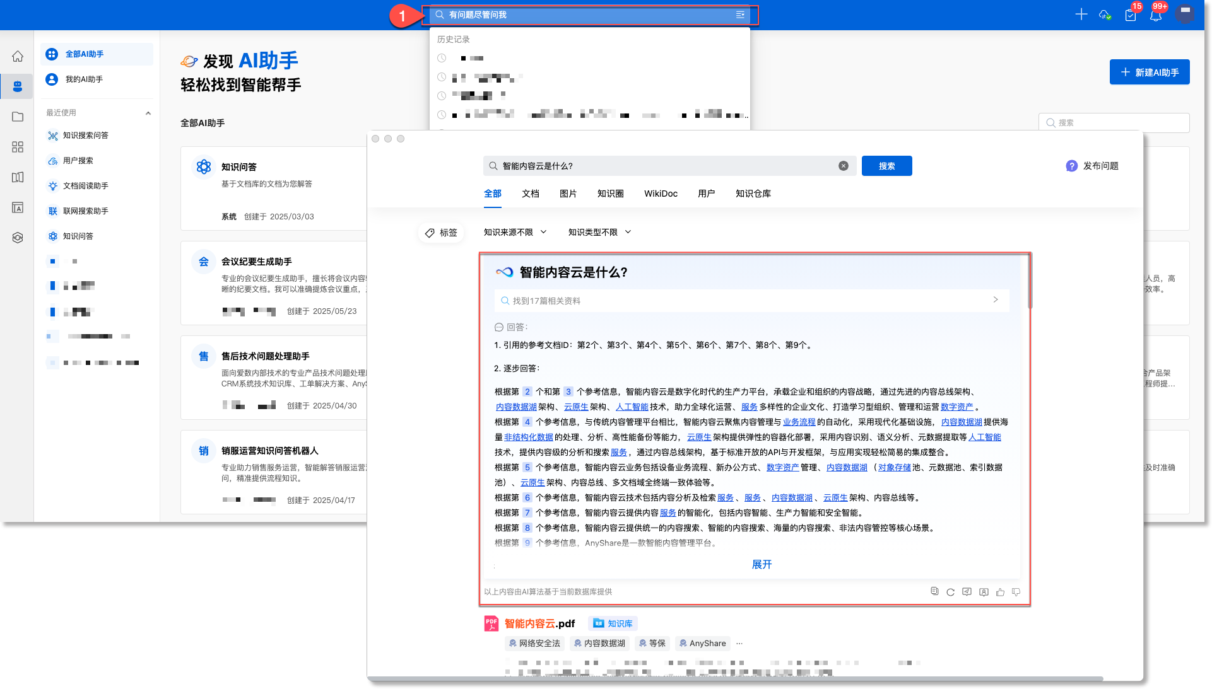Viewport: 1212px width, 689px height.
Task: Open 知识搜索问答 in recent list
Action: 97,136
